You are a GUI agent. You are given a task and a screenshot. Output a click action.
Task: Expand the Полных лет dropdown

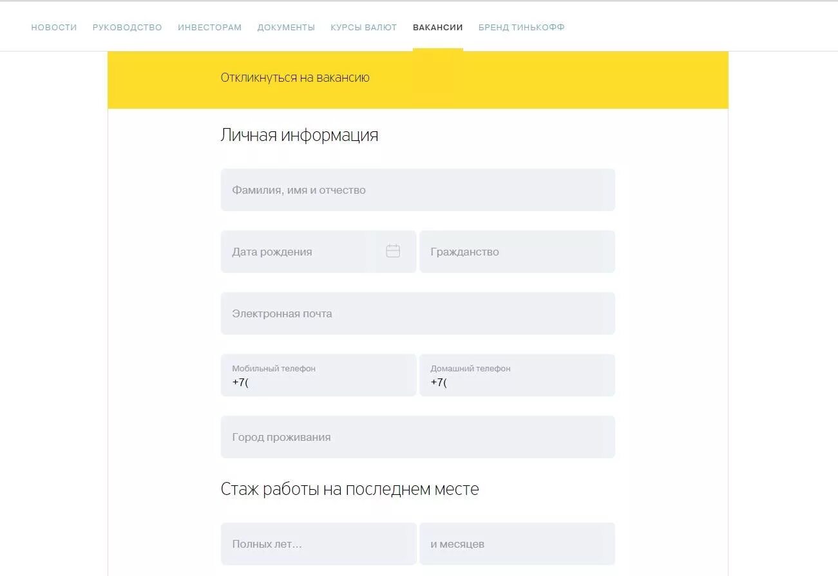click(x=318, y=543)
